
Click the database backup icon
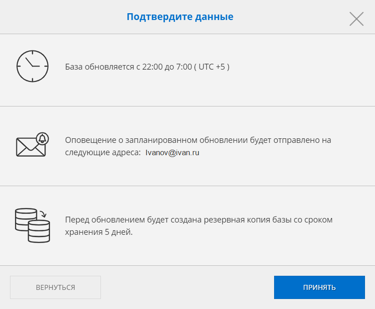click(x=32, y=225)
